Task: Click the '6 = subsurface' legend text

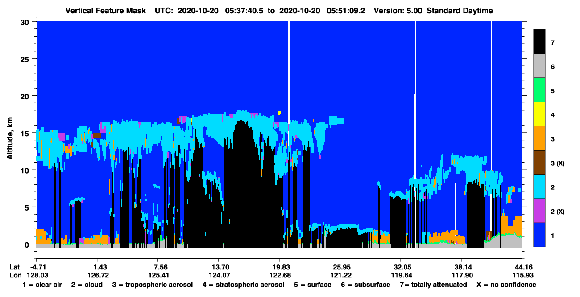Action: [365, 285]
